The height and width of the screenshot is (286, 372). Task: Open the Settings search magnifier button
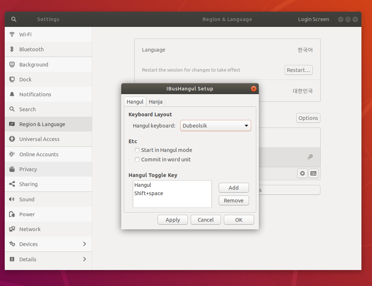click(14, 19)
